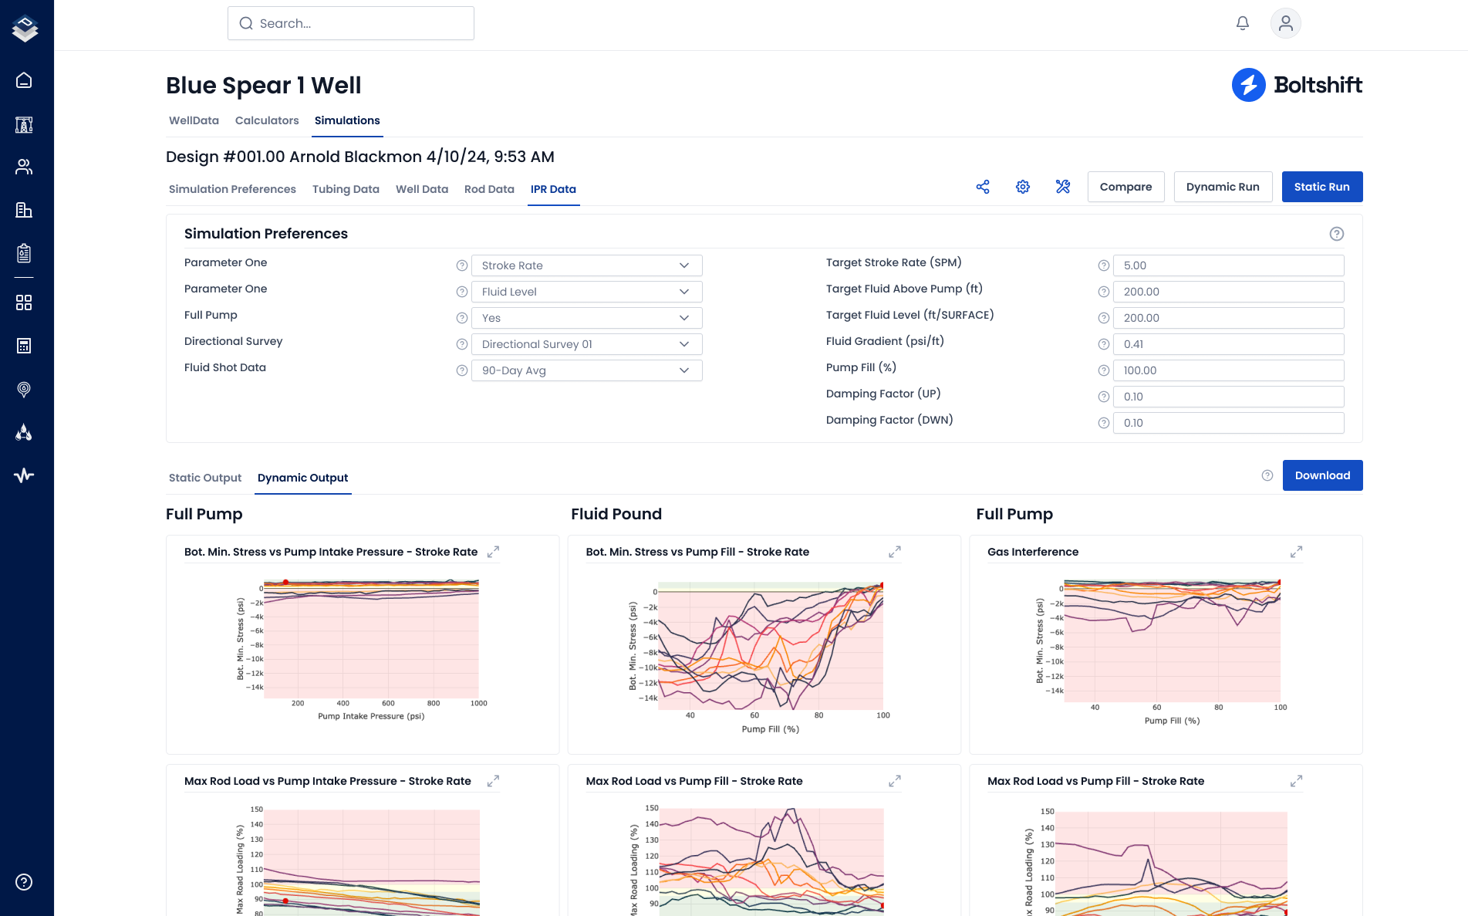This screenshot has width=1468, height=916.
Task: Click the share icon in the design toolbar
Action: 983,187
